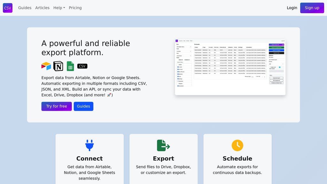Click the Schedule clock icon

(x=237, y=145)
